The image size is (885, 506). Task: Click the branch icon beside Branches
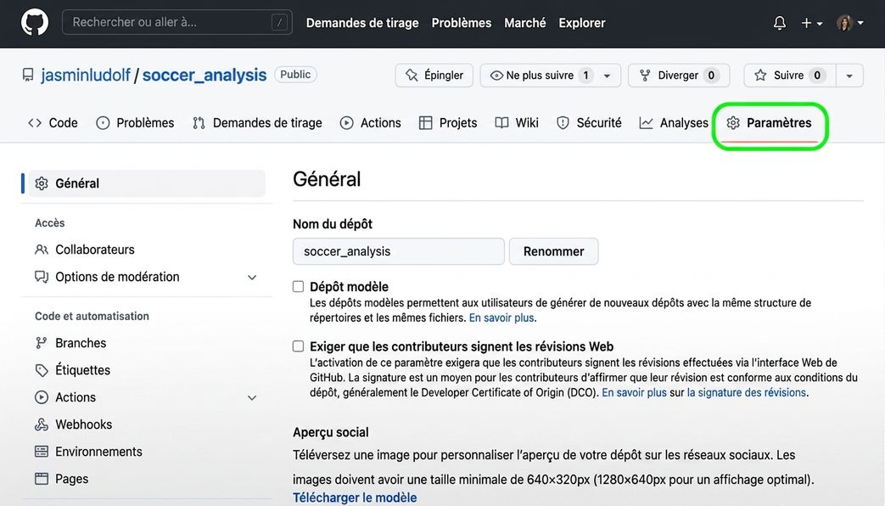pos(42,343)
